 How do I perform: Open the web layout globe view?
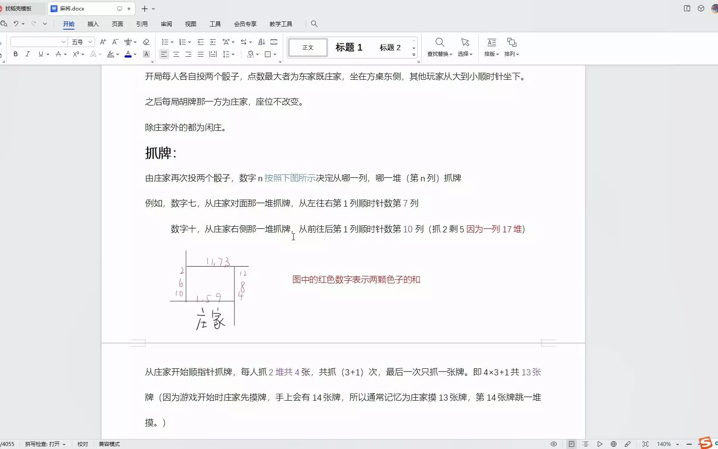(613, 444)
